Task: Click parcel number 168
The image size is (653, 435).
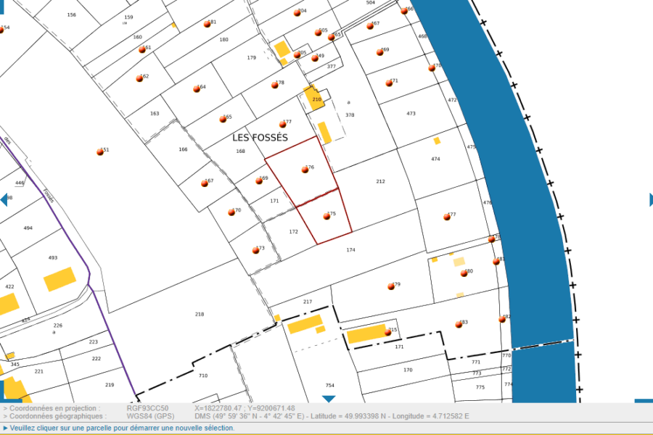Action: [x=241, y=152]
